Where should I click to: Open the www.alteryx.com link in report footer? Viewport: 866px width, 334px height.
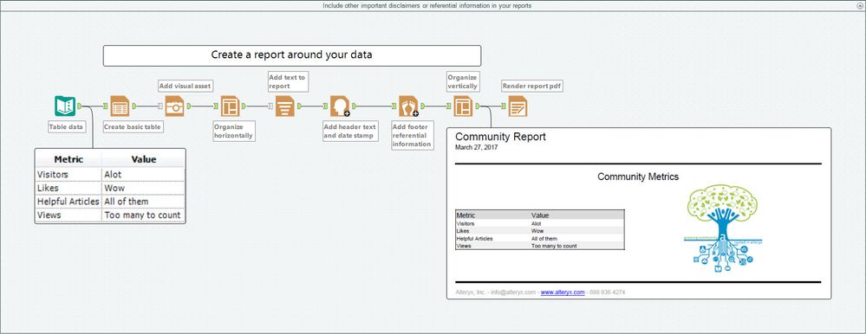(x=563, y=292)
